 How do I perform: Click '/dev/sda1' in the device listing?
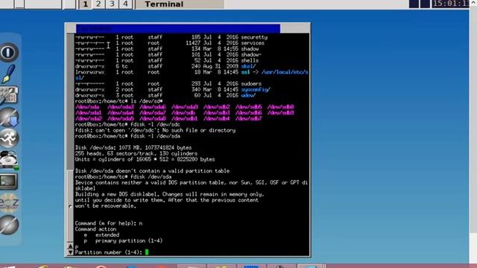click(x=88, y=112)
